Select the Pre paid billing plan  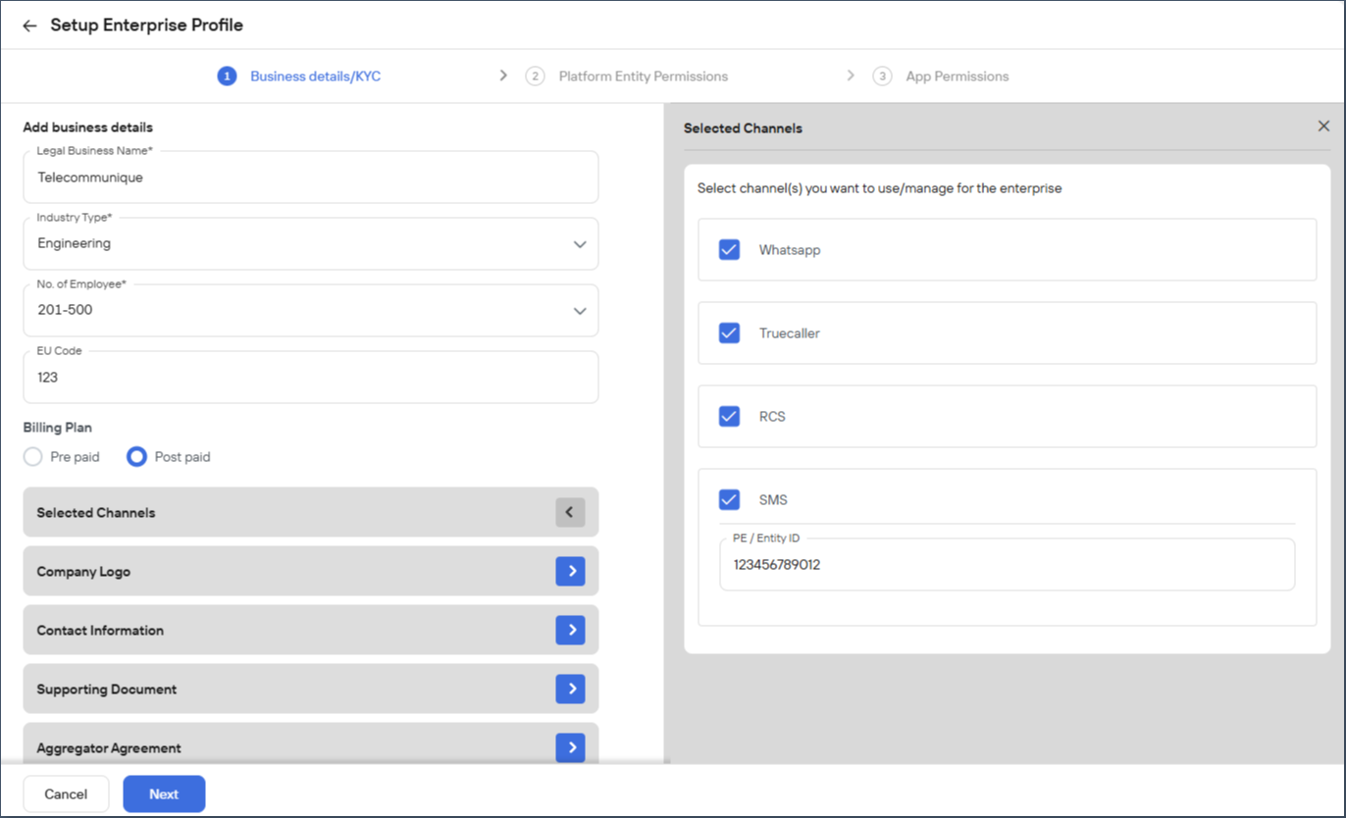point(33,457)
